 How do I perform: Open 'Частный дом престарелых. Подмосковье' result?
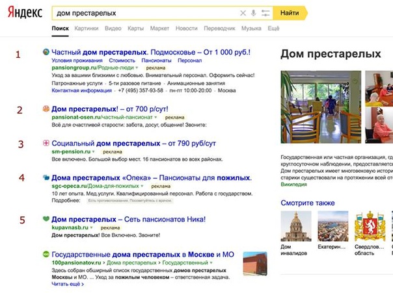151,52
